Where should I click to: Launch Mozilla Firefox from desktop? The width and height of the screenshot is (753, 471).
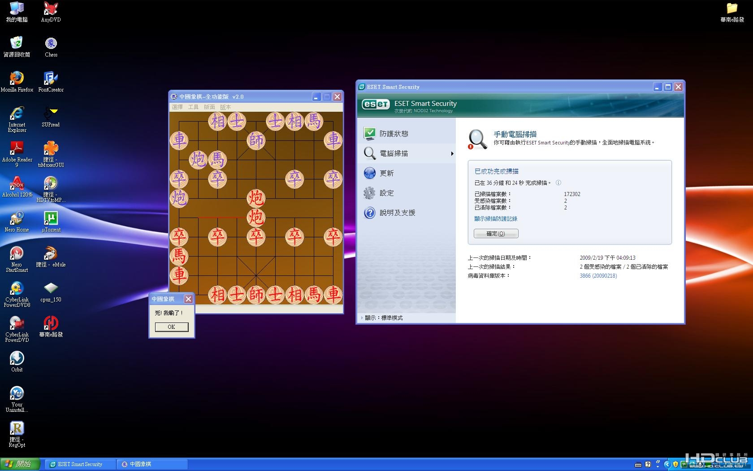click(x=17, y=82)
